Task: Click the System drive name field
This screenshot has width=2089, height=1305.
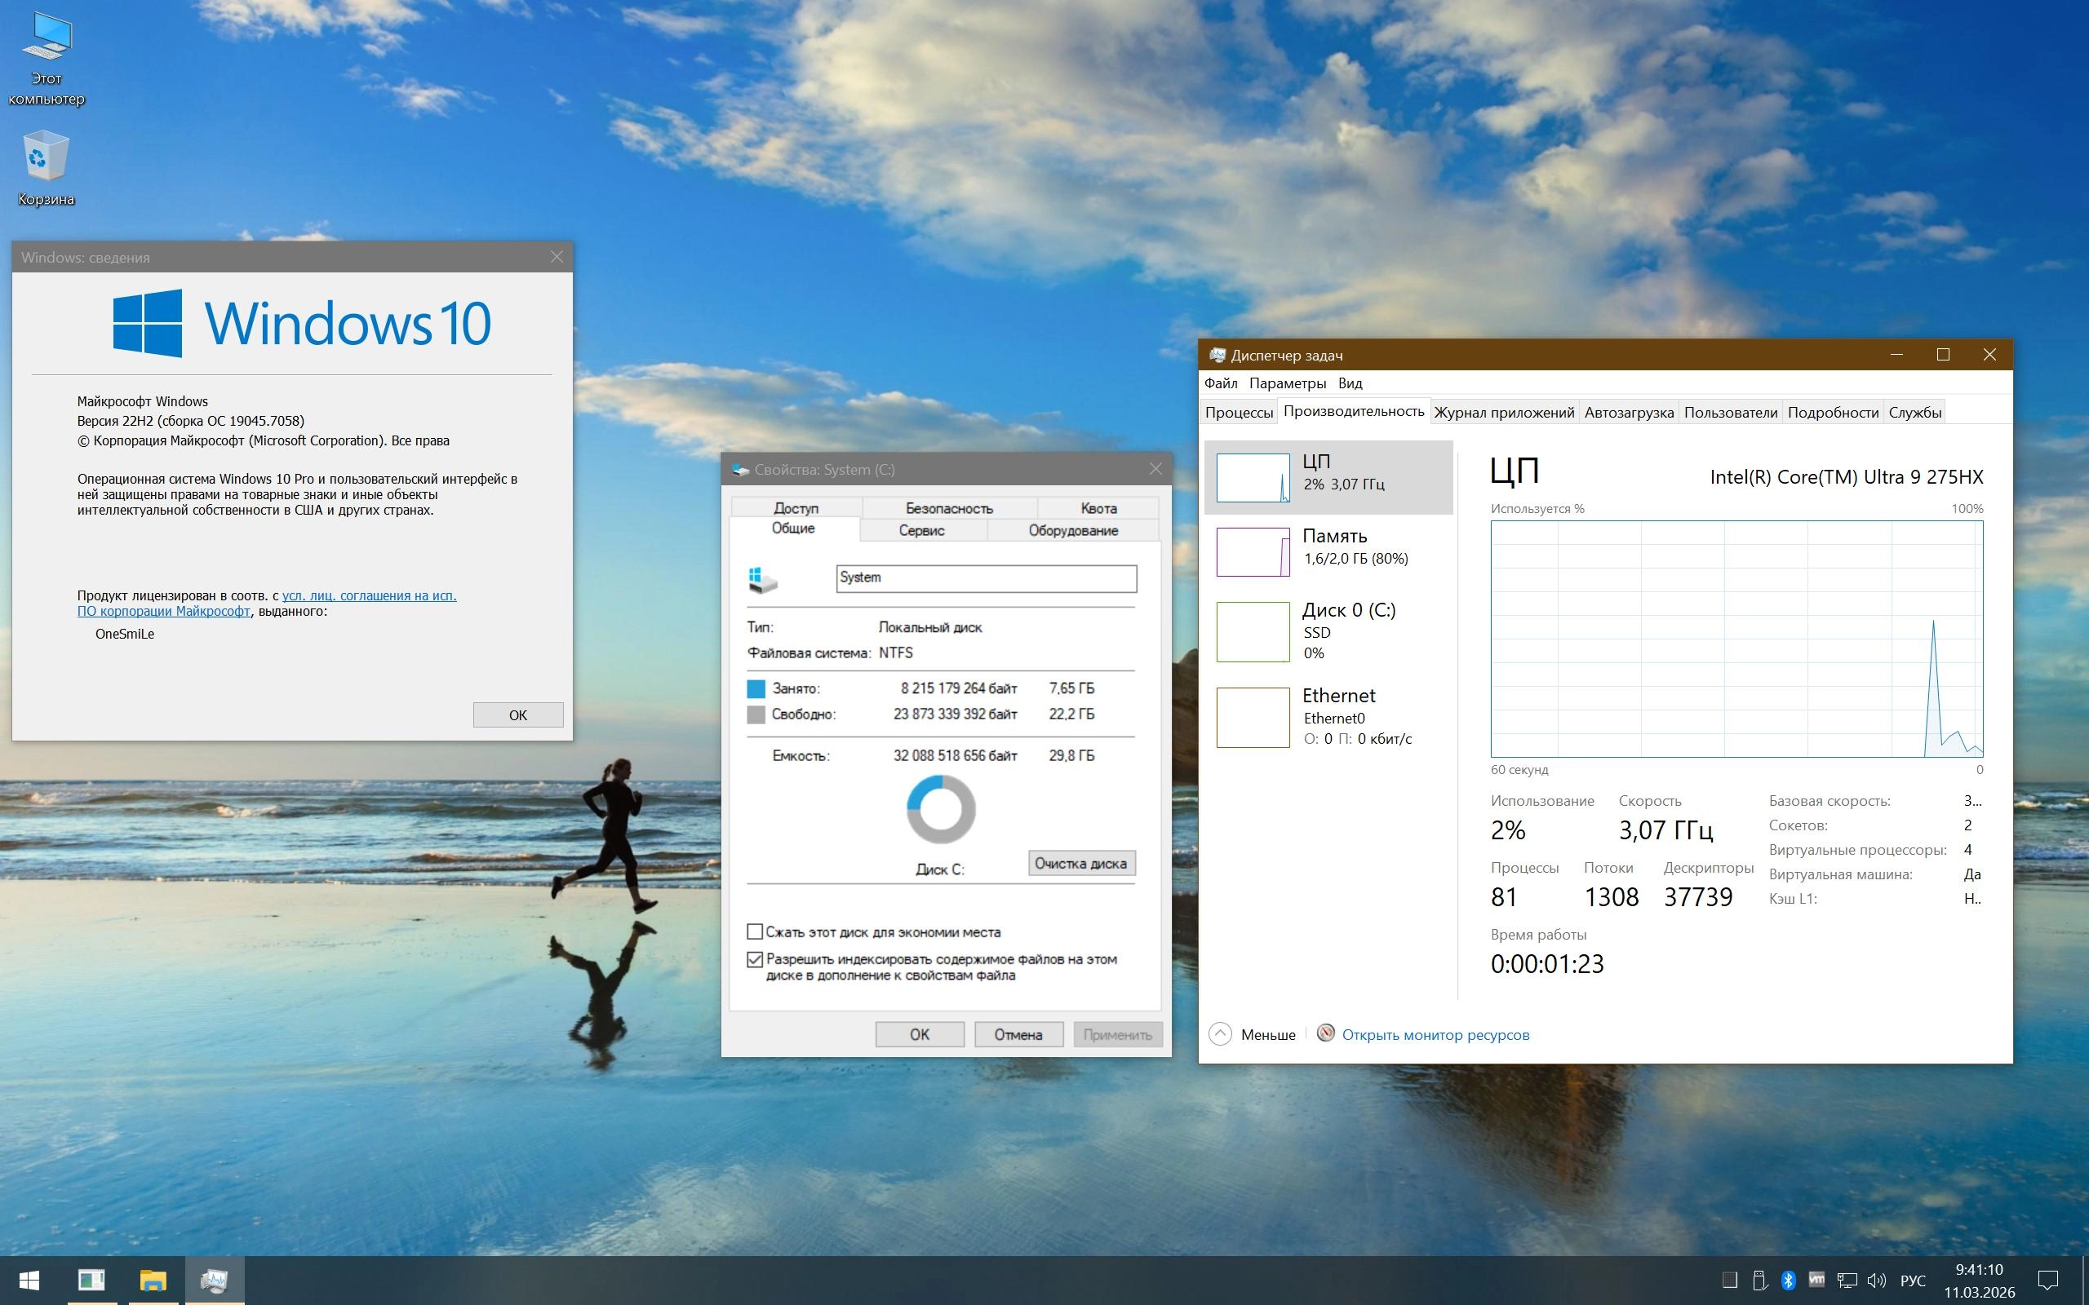Action: pos(986,578)
